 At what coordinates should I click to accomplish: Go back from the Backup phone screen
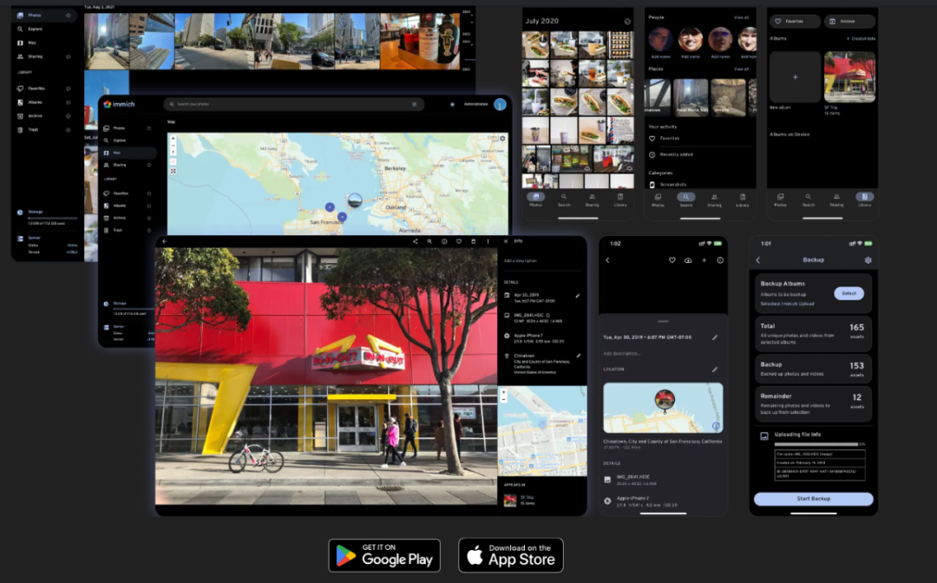758,260
